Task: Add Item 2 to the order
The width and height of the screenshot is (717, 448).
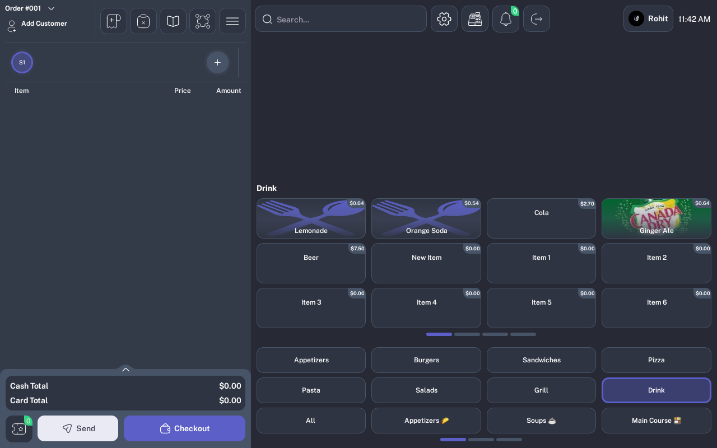Action: pos(657,263)
